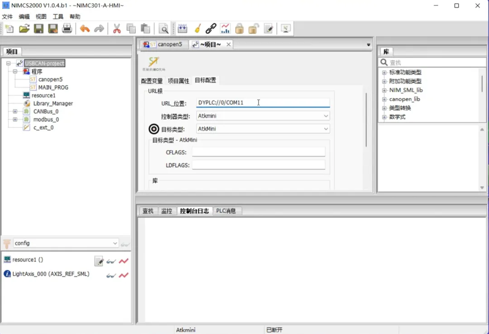Click the generate C code icon
Viewport: 489px width, 334px height.
(154, 63)
